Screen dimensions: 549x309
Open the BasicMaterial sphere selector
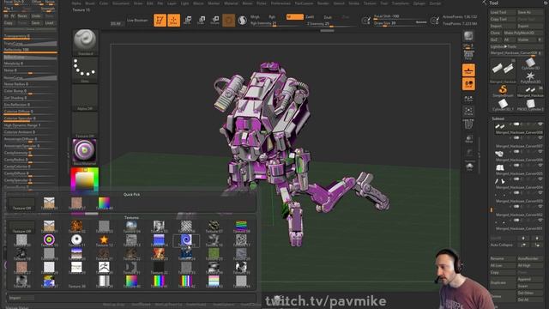click(x=84, y=152)
